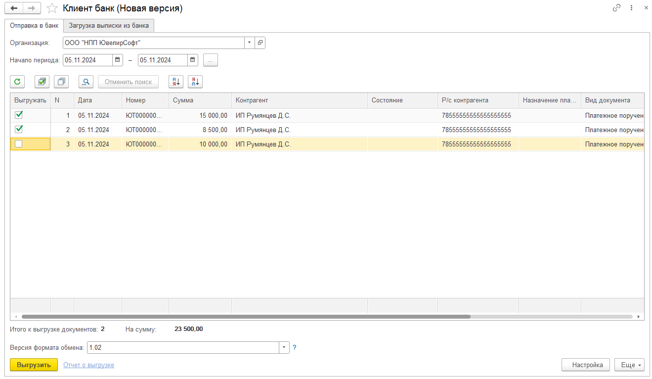Select the 8 500,00 sum cell
652x379 pixels.
pyautogui.click(x=200, y=130)
